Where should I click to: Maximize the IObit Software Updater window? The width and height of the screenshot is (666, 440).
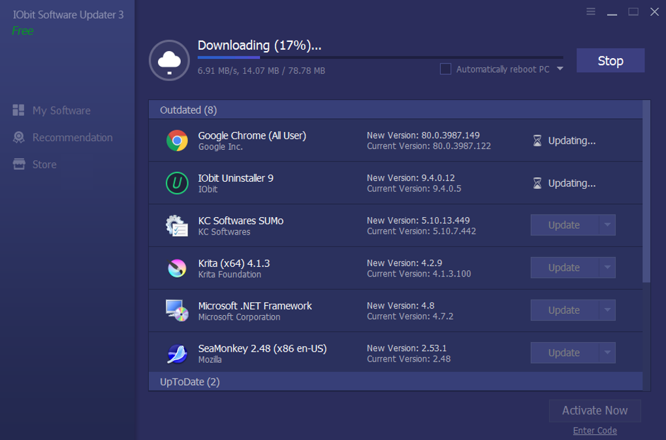[x=633, y=12]
